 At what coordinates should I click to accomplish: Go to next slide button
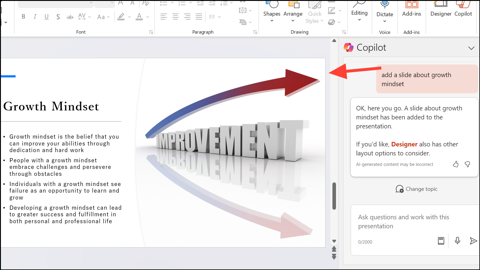[334, 256]
